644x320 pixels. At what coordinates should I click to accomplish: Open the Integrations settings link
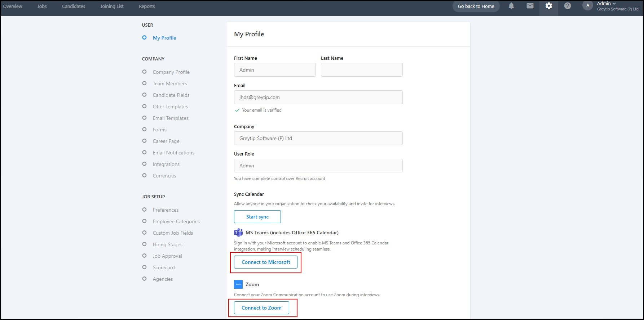pos(166,164)
